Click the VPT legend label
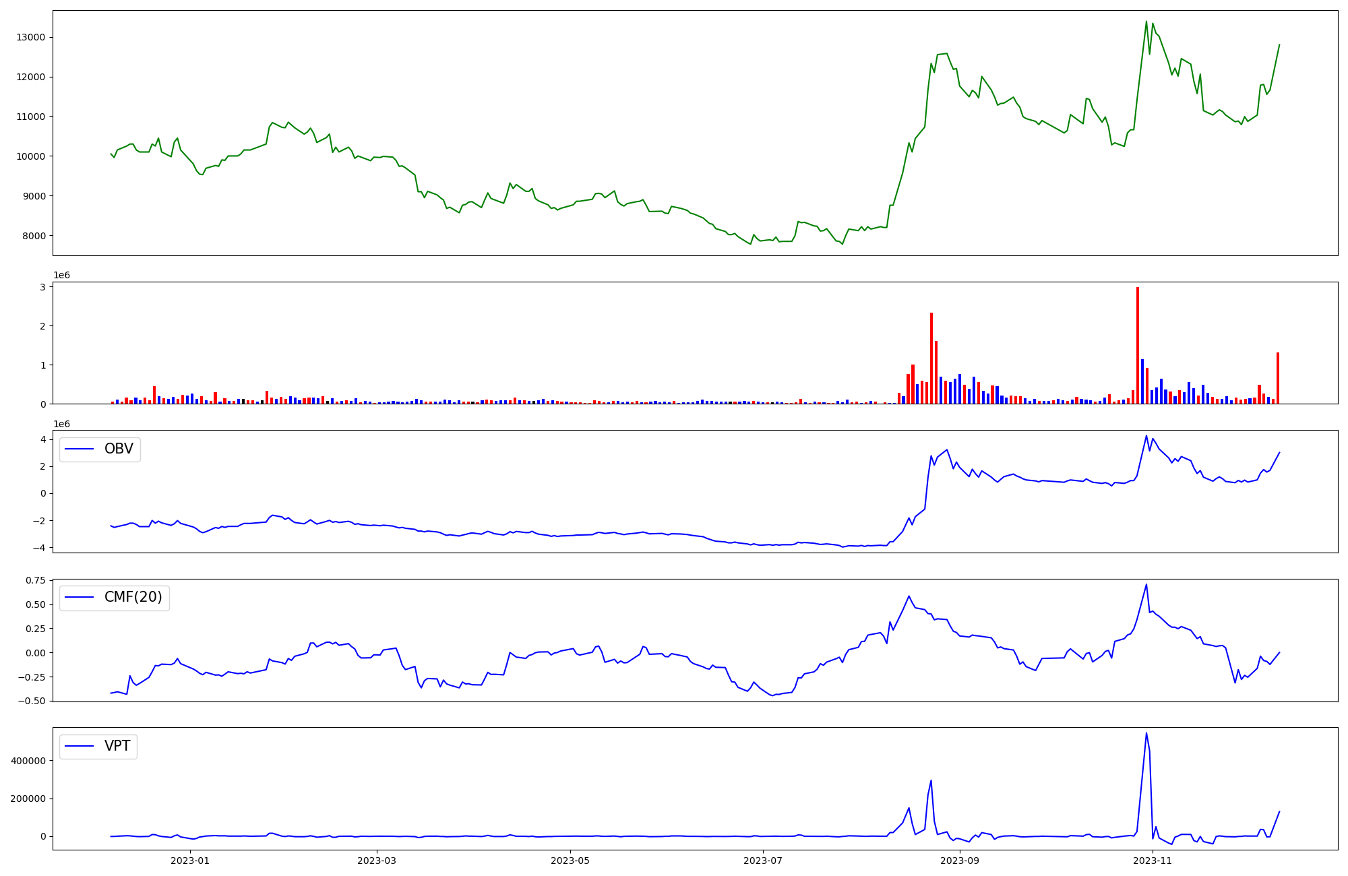 click(x=117, y=746)
